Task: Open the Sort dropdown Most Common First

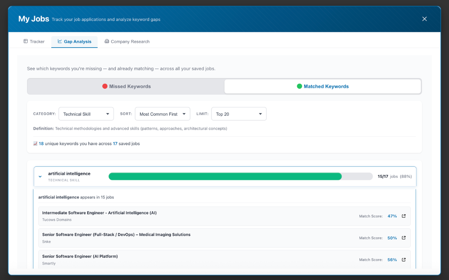Action: tap(162, 114)
